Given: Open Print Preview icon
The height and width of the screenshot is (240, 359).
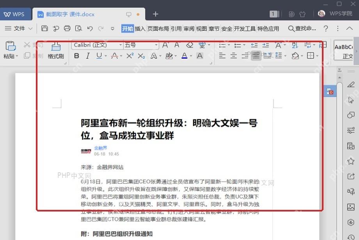Looking at the screenshot, I should (x=78, y=28).
